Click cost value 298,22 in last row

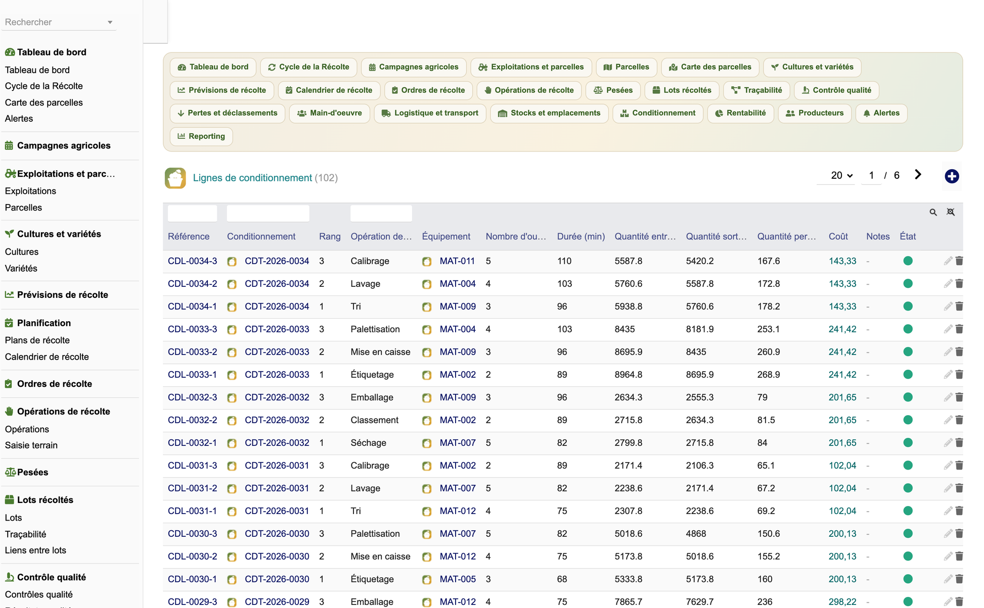tap(842, 602)
